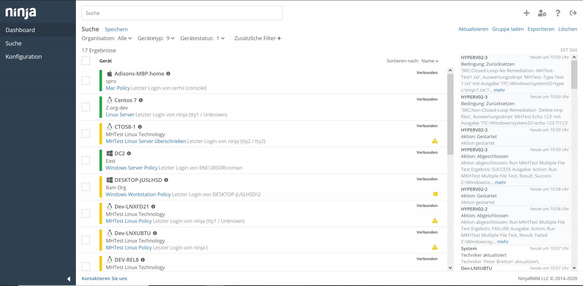Click the question mark help icon

[558, 13]
